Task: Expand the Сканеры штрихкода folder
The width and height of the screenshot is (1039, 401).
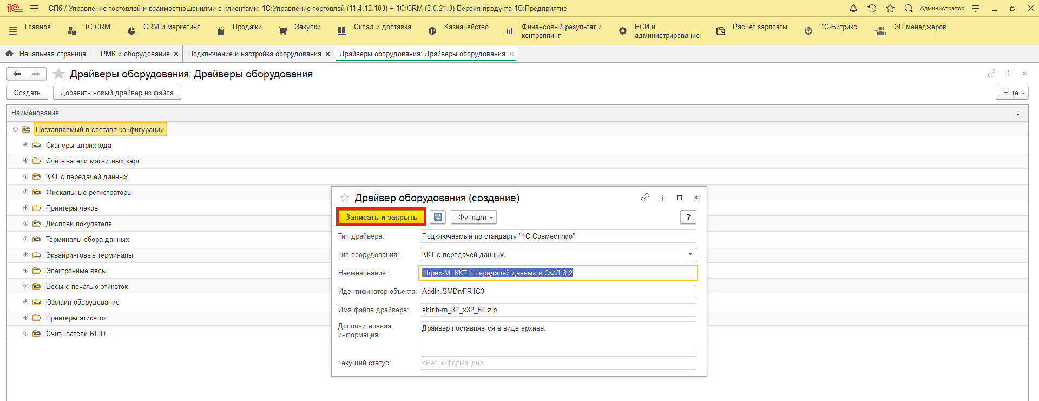Action: point(25,145)
